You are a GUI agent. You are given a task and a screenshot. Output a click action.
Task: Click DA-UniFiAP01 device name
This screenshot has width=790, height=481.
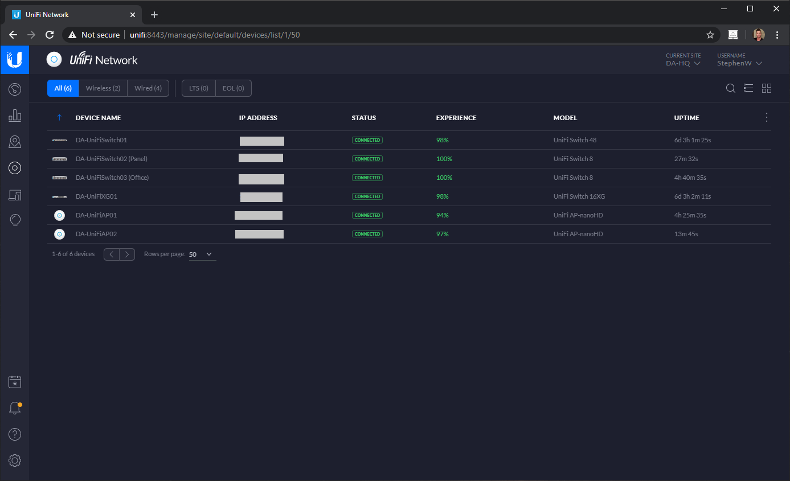96,215
